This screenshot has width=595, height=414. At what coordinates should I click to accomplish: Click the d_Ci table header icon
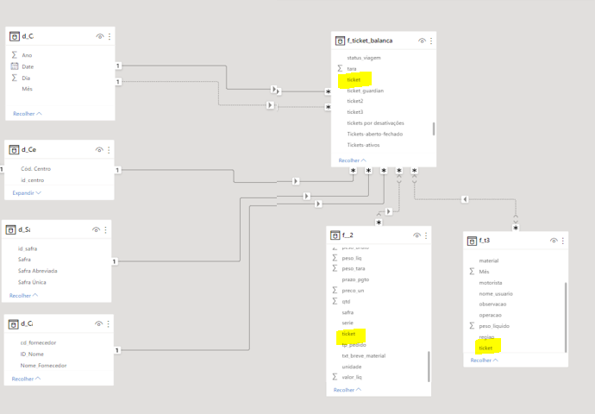[13, 324]
